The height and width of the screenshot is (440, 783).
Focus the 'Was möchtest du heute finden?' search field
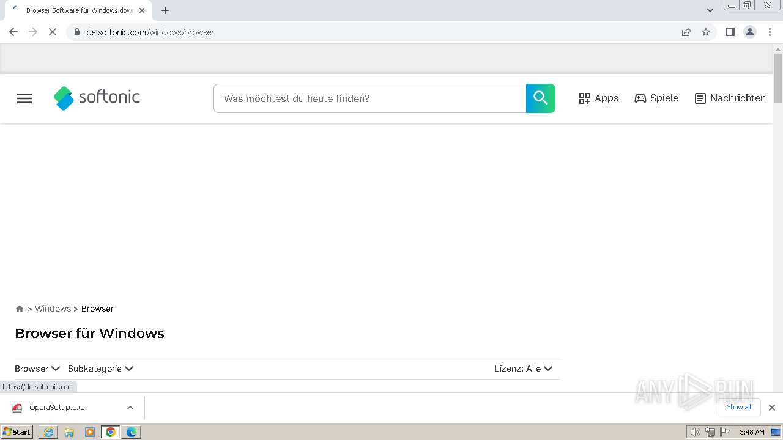pos(369,98)
